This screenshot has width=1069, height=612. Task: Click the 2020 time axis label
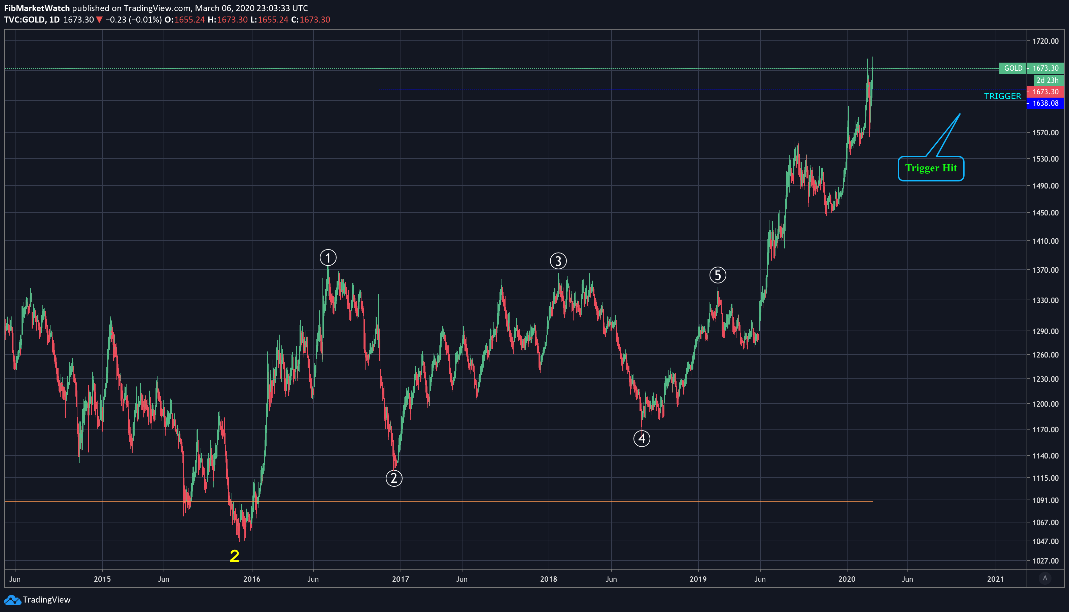coord(847,579)
